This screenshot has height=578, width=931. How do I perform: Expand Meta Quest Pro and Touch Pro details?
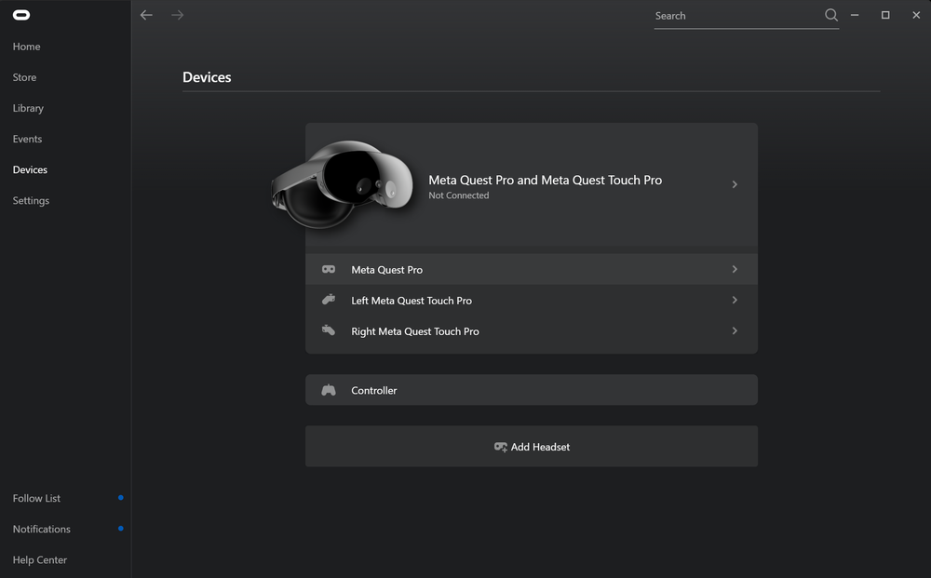coord(735,184)
